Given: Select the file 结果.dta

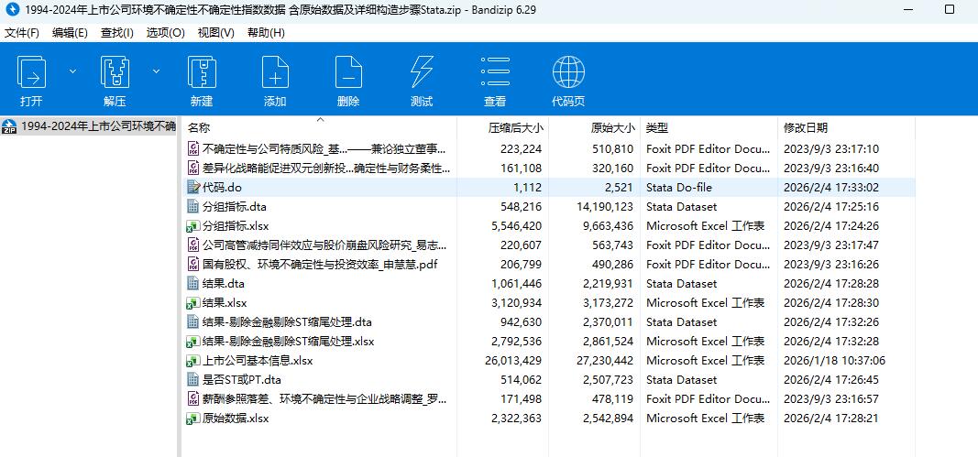Looking at the screenshot, I should pos(224,284).
